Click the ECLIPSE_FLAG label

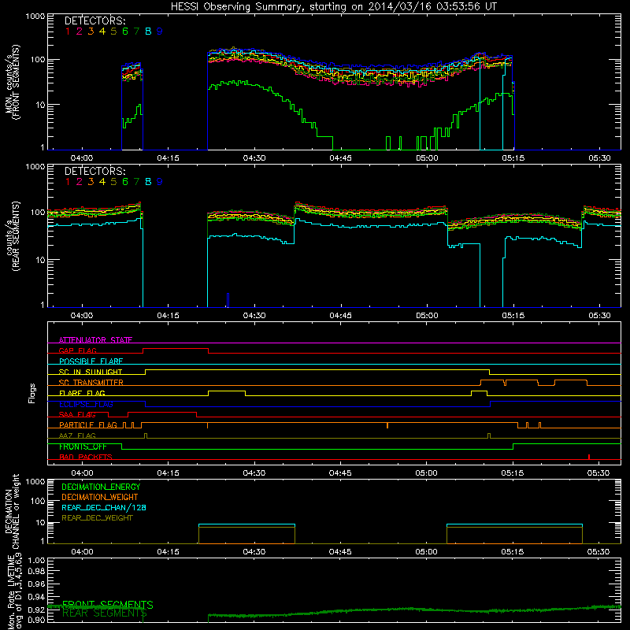pyautogui.click(x=86, y=404)
